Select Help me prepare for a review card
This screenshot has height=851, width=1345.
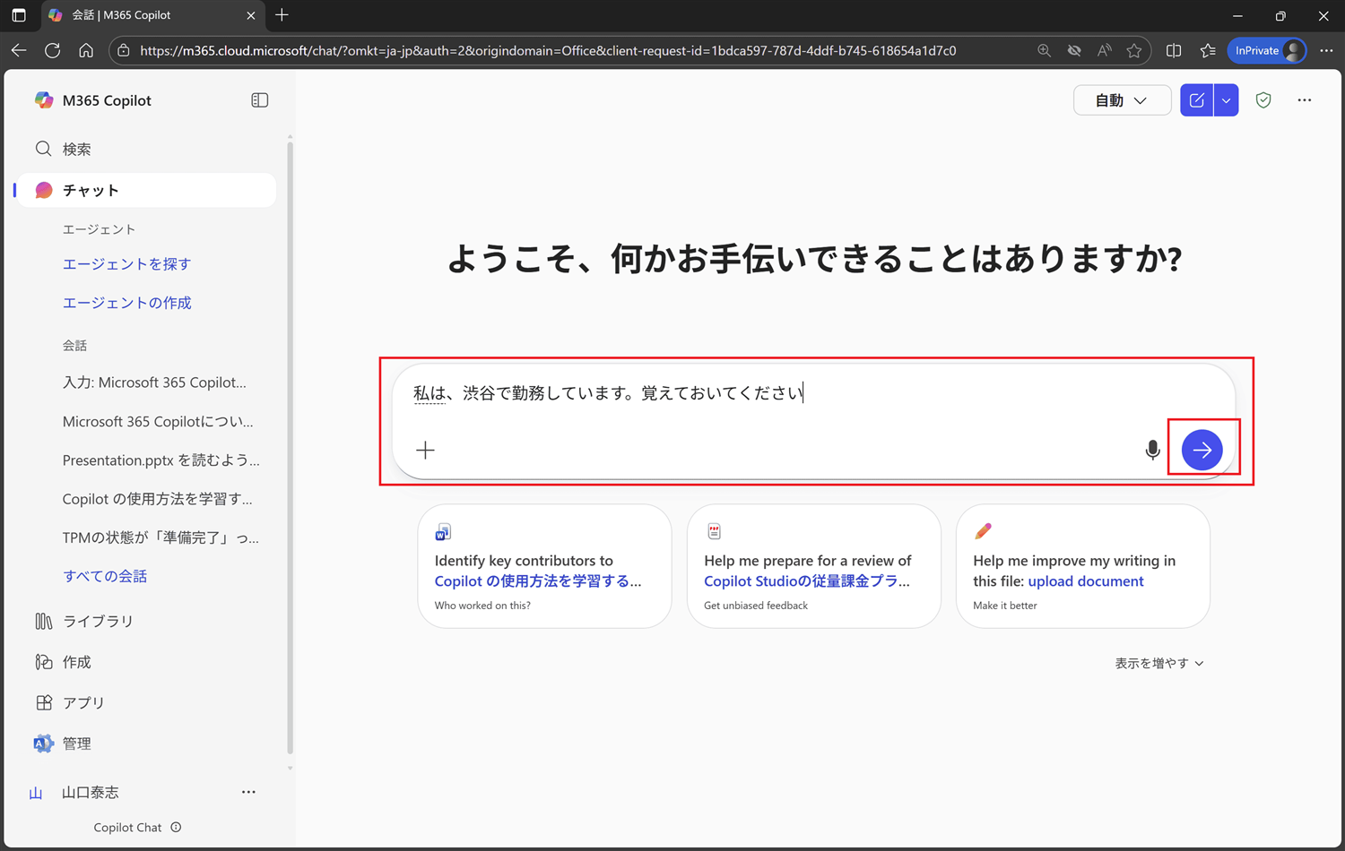click(x=813, y=566)
